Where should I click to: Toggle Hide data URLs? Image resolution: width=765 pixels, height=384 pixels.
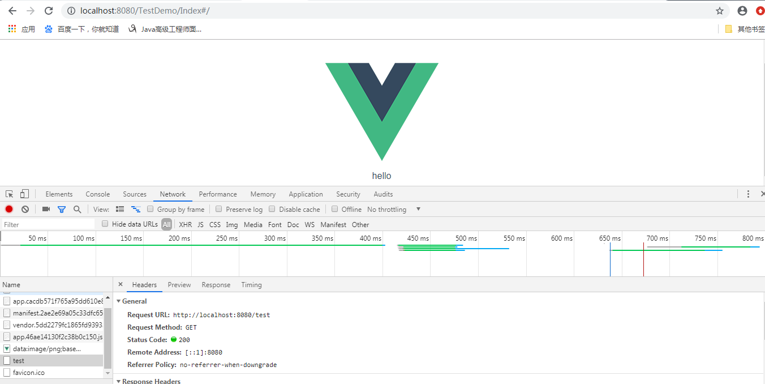[x=105, y=224]
